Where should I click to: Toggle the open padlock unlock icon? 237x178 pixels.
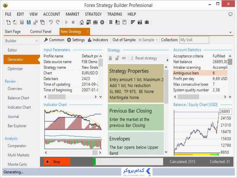[117, 58]
